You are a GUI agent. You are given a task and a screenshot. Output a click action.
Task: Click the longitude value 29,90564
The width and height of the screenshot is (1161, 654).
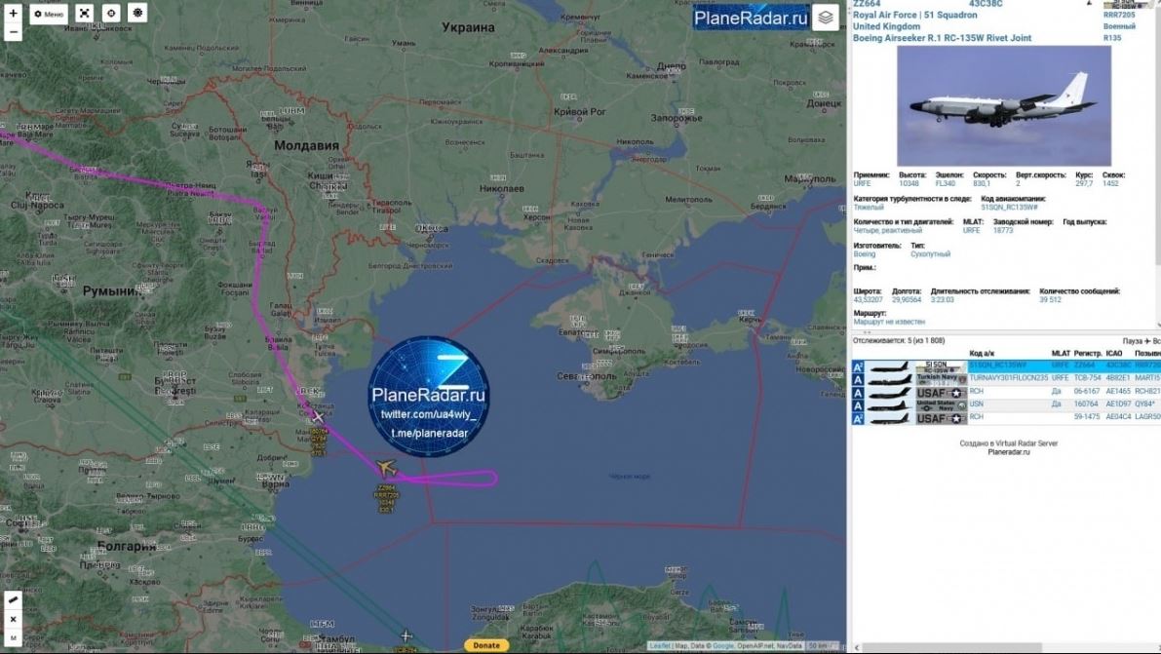click(907, 300)
